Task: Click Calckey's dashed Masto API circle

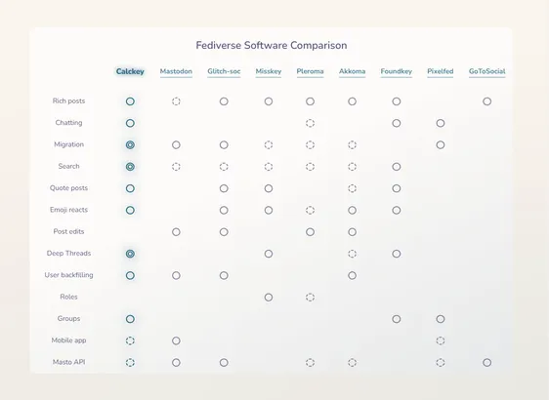Action: [130, 363]
